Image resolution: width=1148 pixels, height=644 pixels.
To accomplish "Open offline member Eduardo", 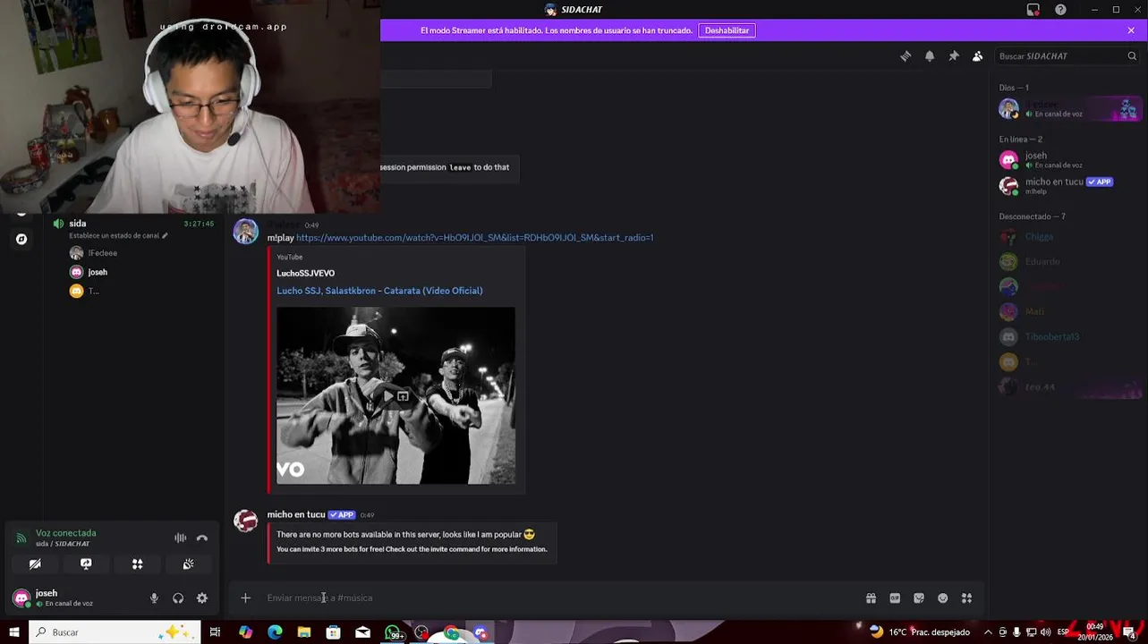I will (1067, 262).
